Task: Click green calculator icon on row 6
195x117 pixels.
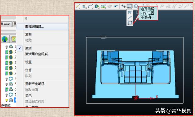Action: [x=7, y=89]
